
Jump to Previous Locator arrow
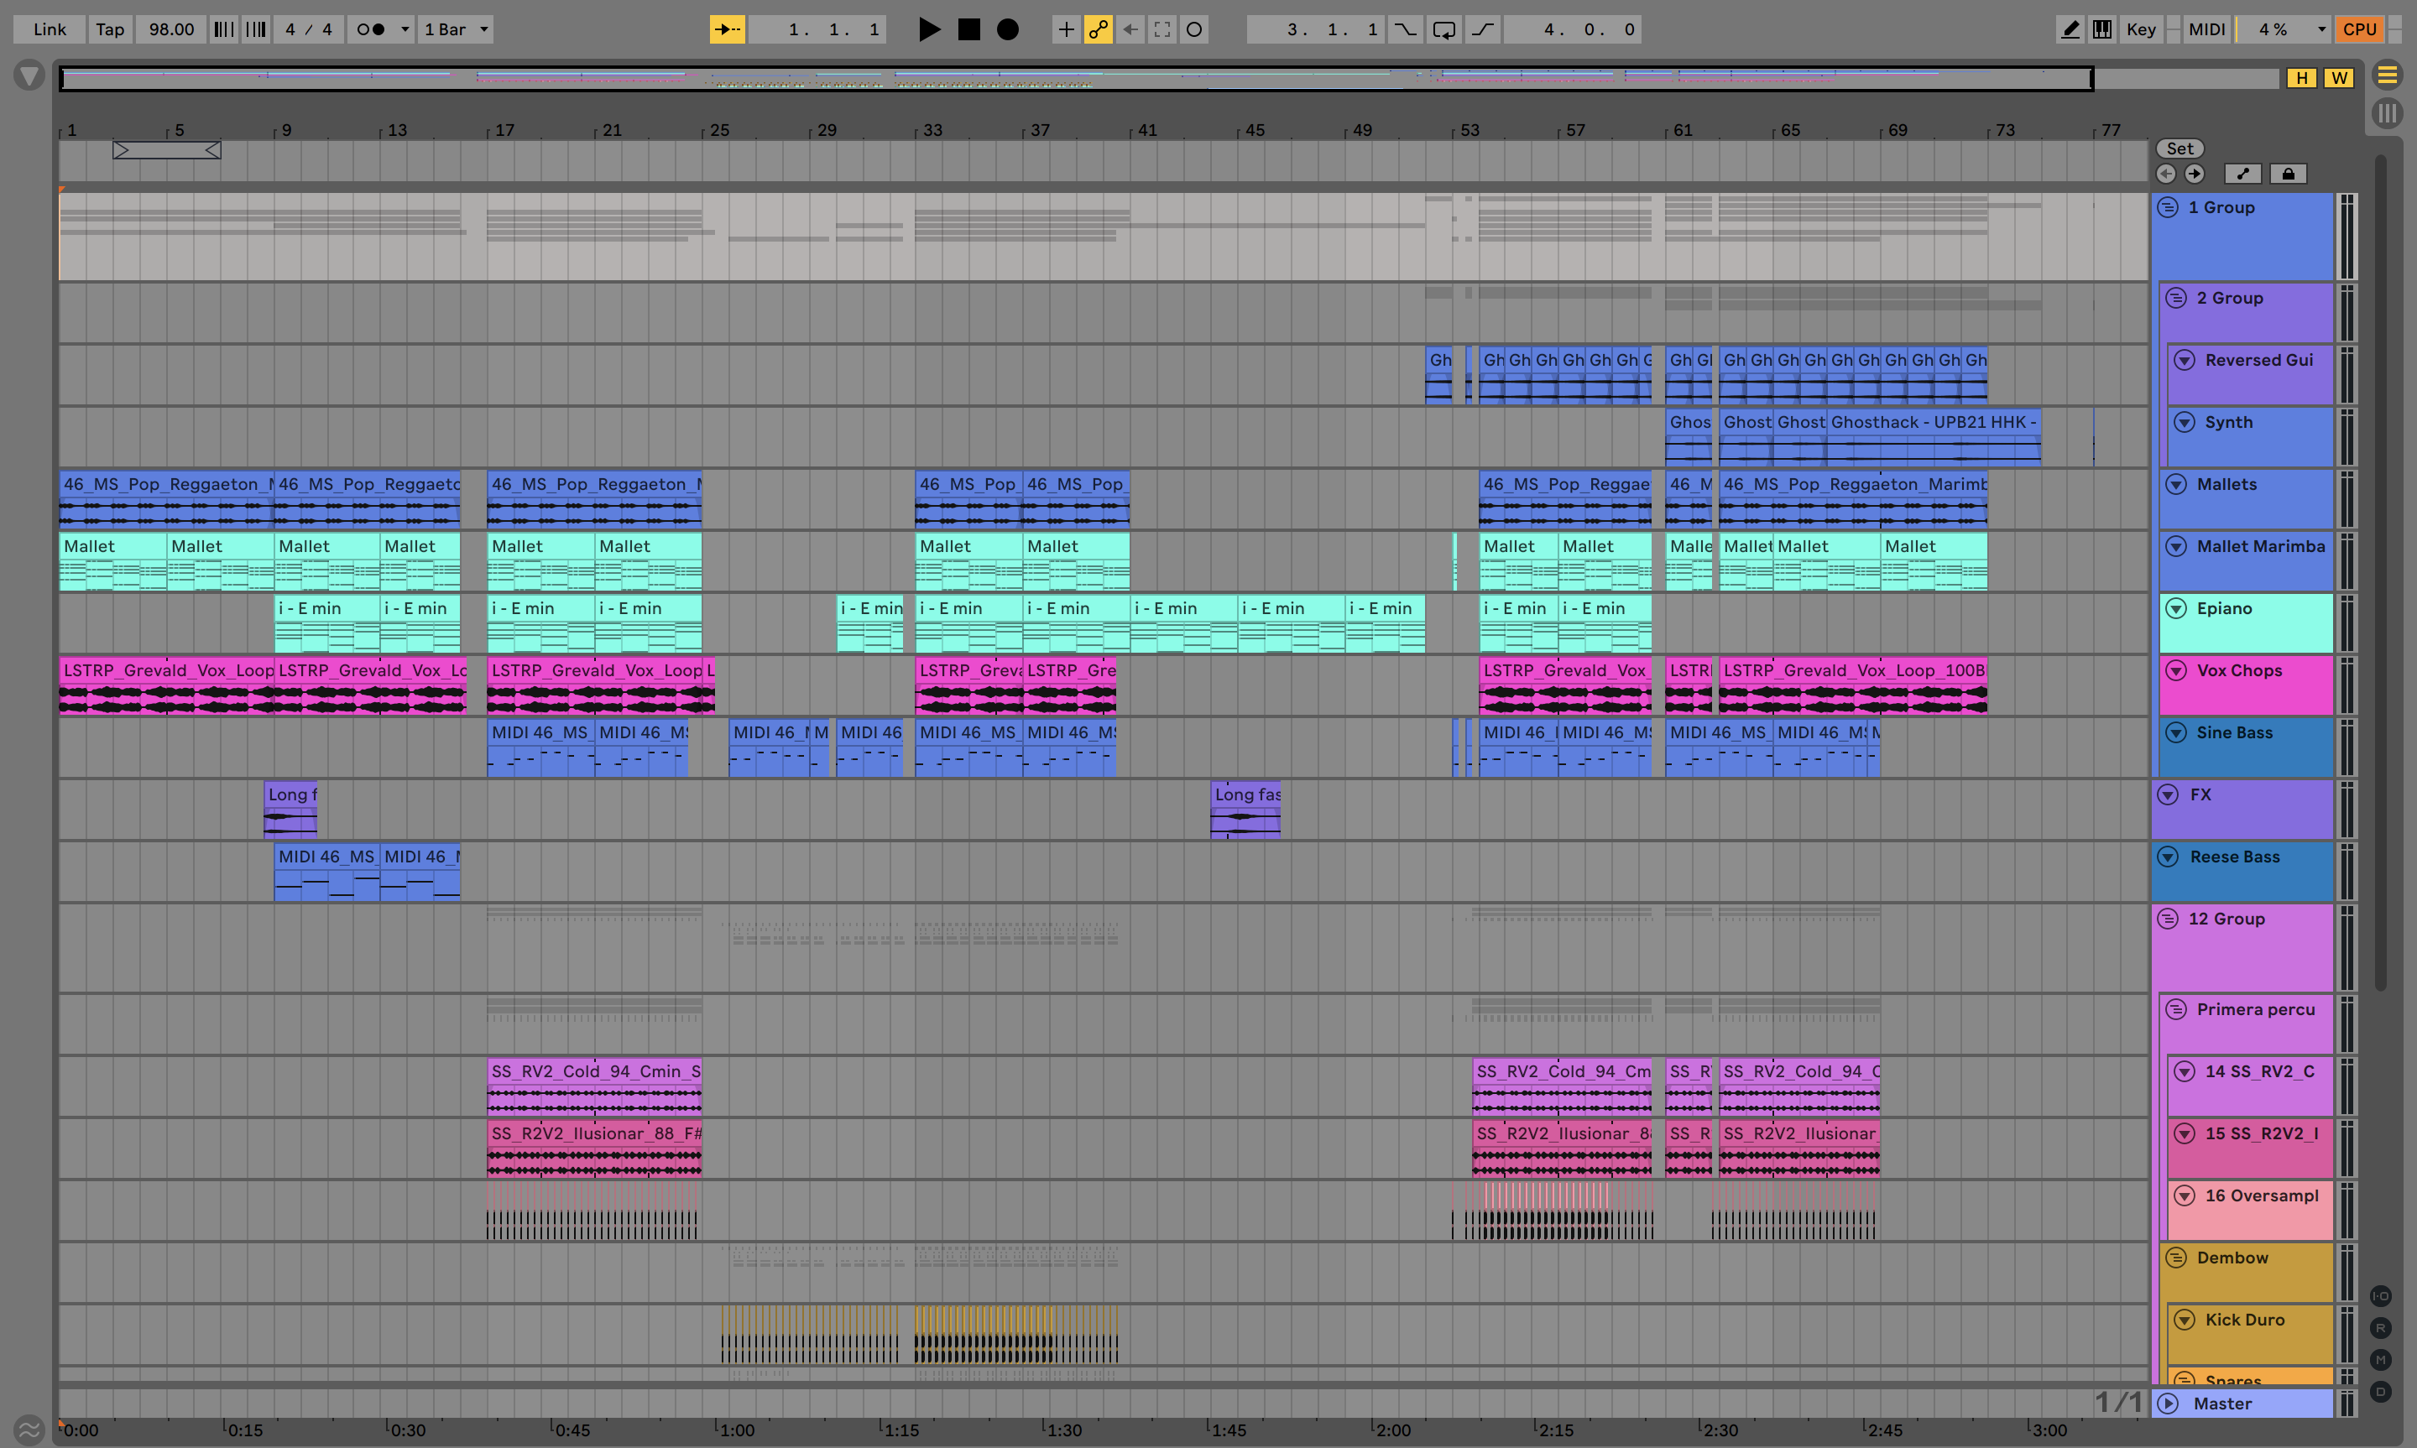click(2166, 174)
